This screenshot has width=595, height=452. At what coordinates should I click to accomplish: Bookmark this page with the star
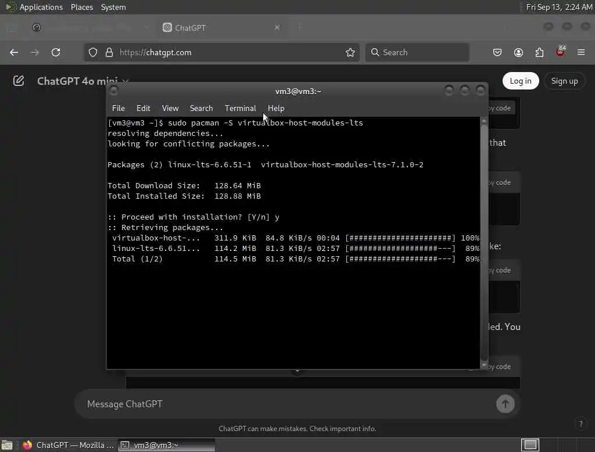350,52
